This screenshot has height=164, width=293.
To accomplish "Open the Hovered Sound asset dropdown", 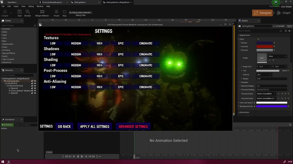I will (x=266, y=98).
